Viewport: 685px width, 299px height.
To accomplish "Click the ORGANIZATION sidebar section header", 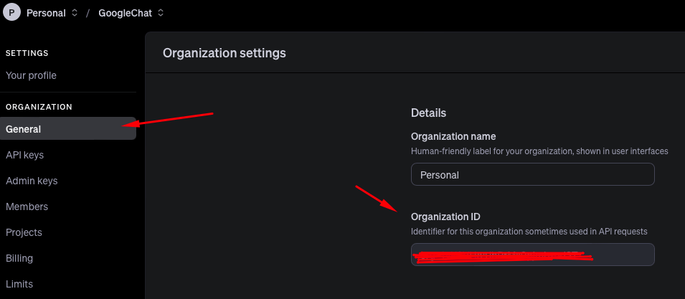I will point(39,107).
